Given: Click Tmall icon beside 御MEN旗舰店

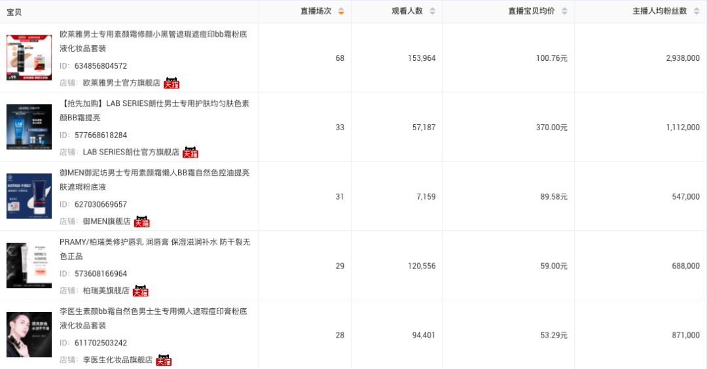Looking at the screenshot, I should [141, 222].
